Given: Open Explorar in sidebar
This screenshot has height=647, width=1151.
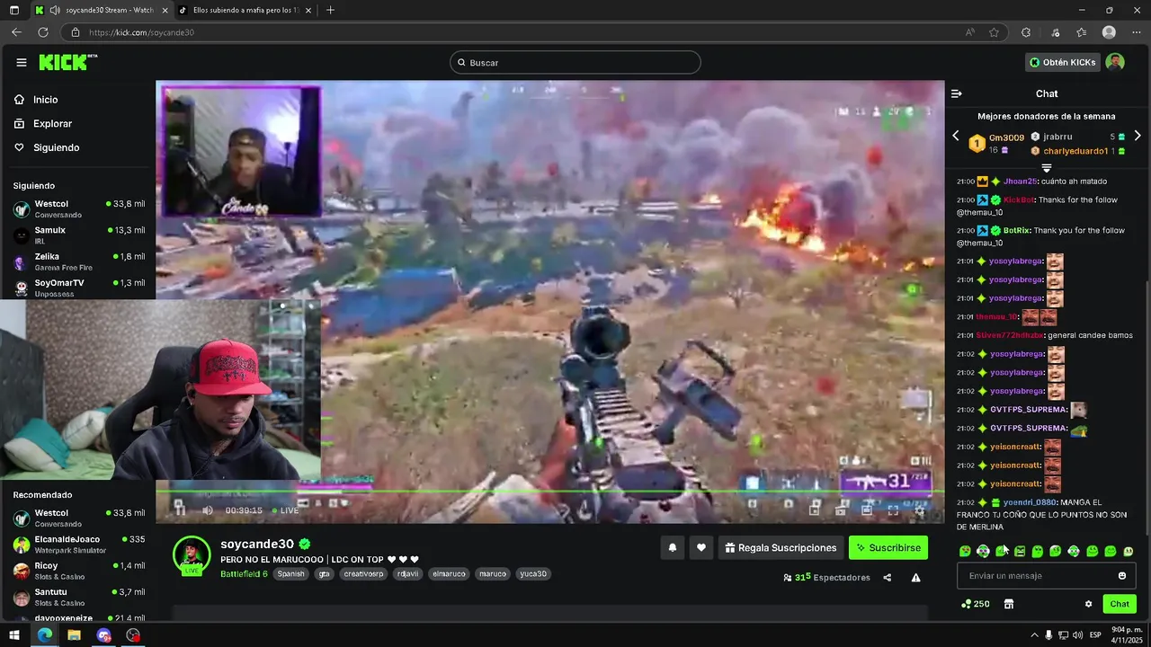Looking at the screenshot, I should [x=43, y=123].
